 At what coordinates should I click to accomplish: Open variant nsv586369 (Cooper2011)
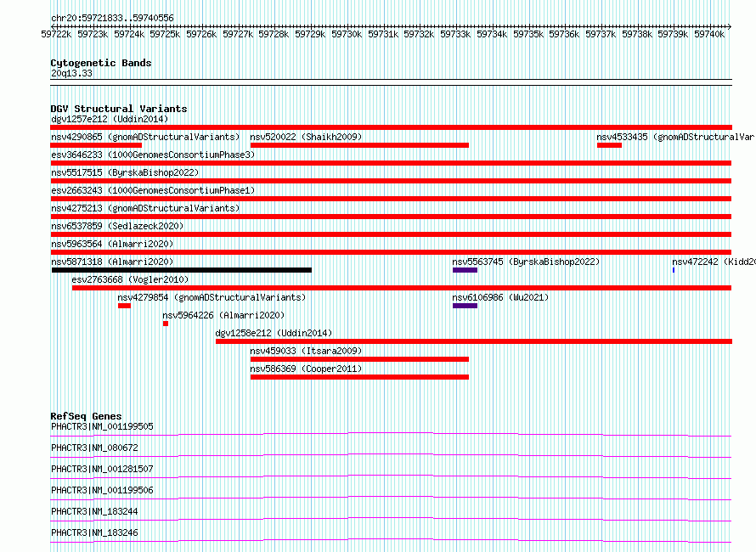pyautogui.click(x=306, y=369)
